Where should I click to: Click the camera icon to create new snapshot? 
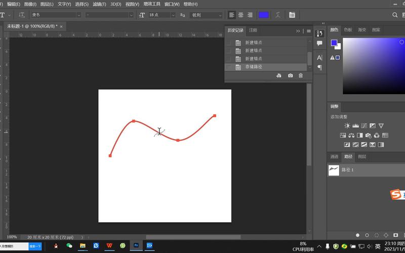(x=290, y=75)
